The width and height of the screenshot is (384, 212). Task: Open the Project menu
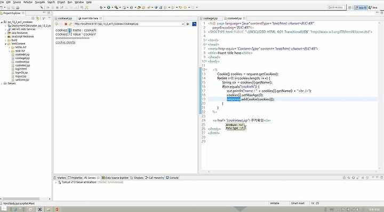click(61, 2)
